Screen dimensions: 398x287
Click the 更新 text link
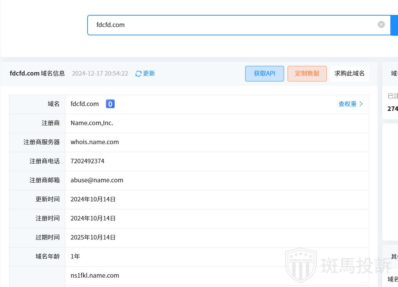point(149,73)
